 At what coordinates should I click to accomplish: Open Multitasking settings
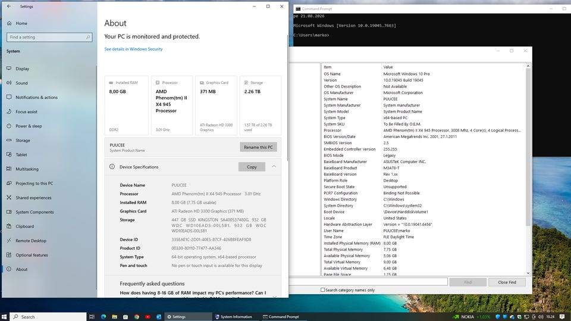click(x=27, y=169)
